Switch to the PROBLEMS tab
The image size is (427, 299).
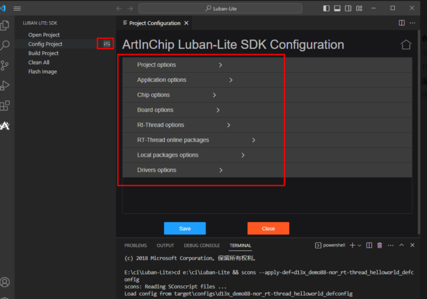pyautogui.click(x=136, y=245)
